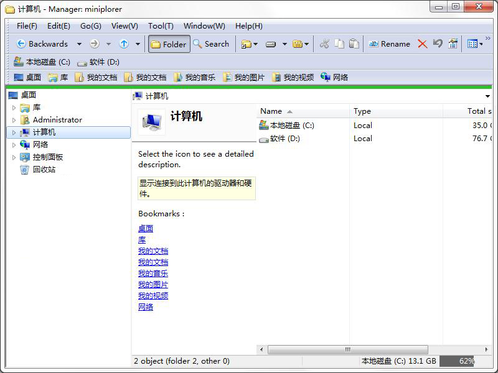Open the Search tool

tap(211, 44)
